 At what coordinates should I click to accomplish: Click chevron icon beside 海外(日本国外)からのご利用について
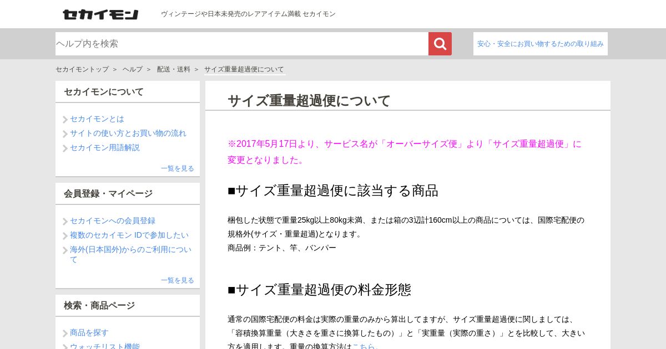65,250
